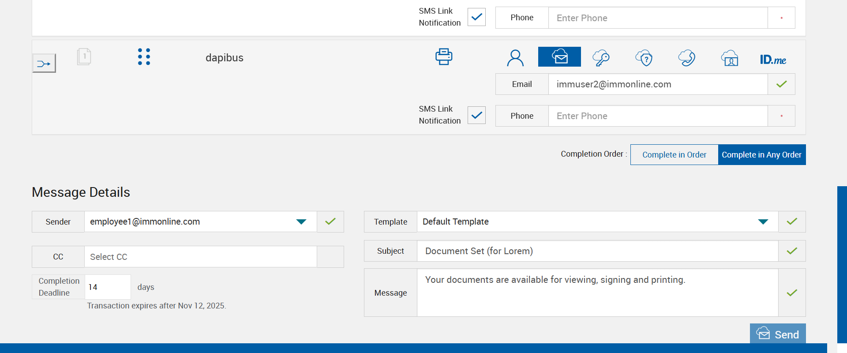
Task: Click the page's vertical scrollbar thumb
Action: pos(842,264)
